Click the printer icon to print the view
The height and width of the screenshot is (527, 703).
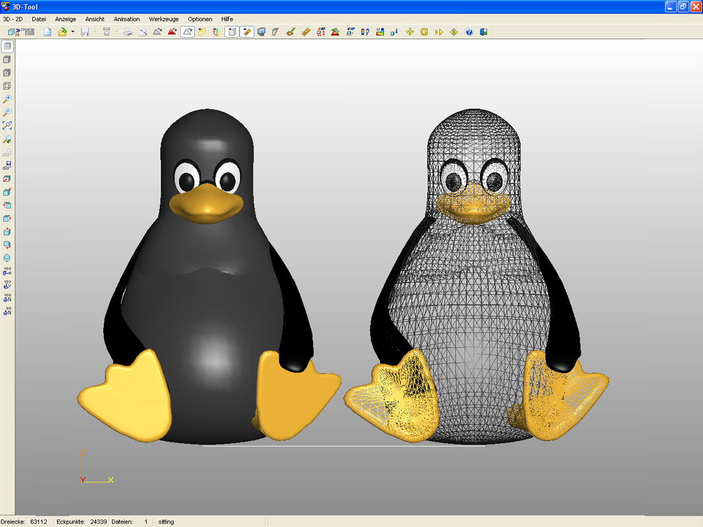tap(127, 32)
